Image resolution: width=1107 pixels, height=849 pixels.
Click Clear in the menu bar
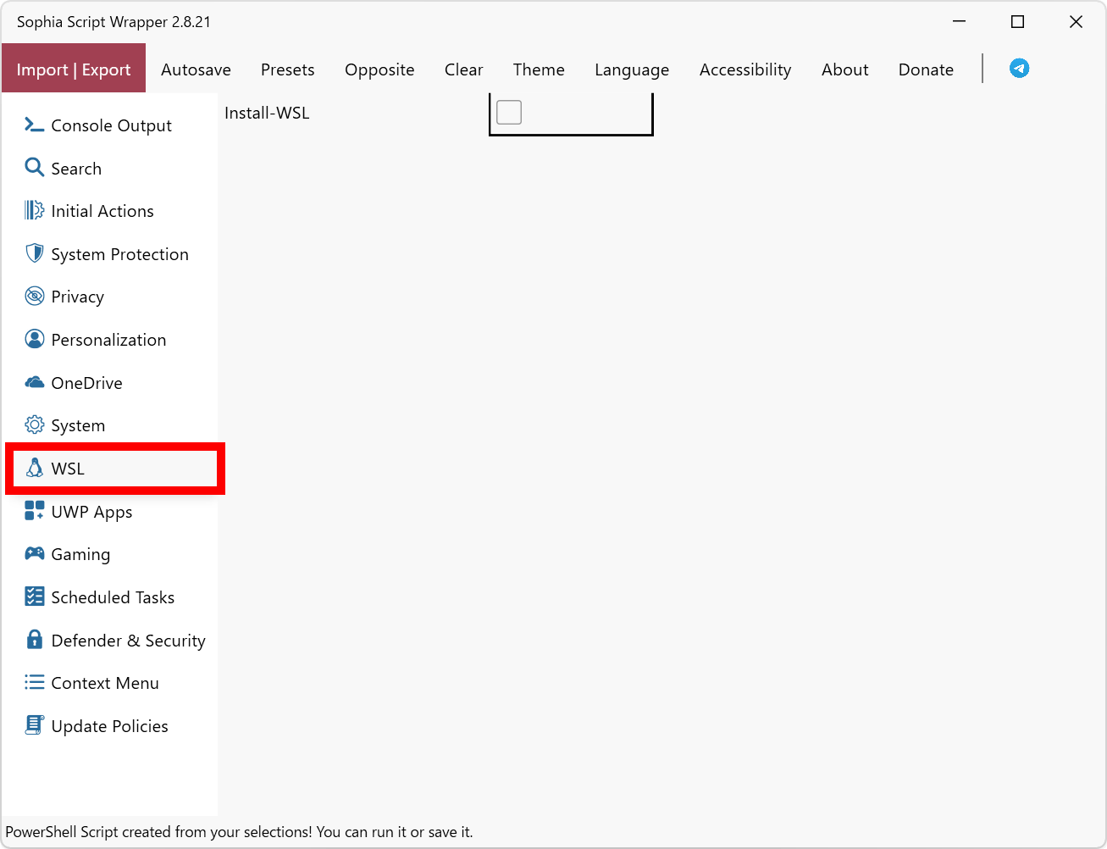pos(464,69)
